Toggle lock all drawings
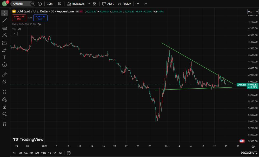This screenshot has width=259, height=157. click(5, 107)
